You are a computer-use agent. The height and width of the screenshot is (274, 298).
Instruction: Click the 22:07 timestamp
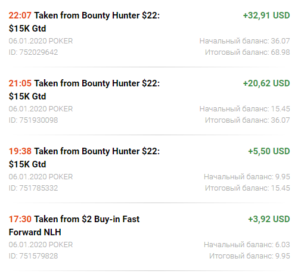tap(20, 15)
